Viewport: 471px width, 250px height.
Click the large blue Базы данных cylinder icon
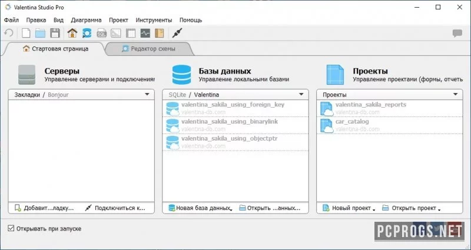click(x=182, y=75)
